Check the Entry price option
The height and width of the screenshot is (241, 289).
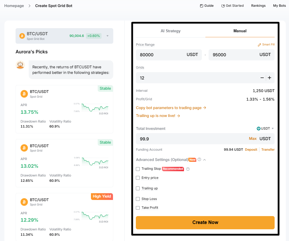(x=138, y=178)
